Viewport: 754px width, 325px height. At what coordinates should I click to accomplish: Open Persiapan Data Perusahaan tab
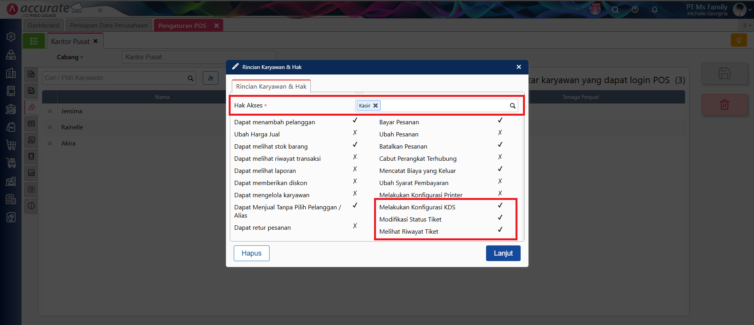109,25
